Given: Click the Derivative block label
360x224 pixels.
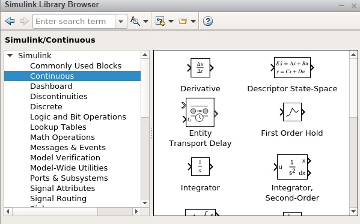Looking at the screenshot, I should tap(200, 89).
